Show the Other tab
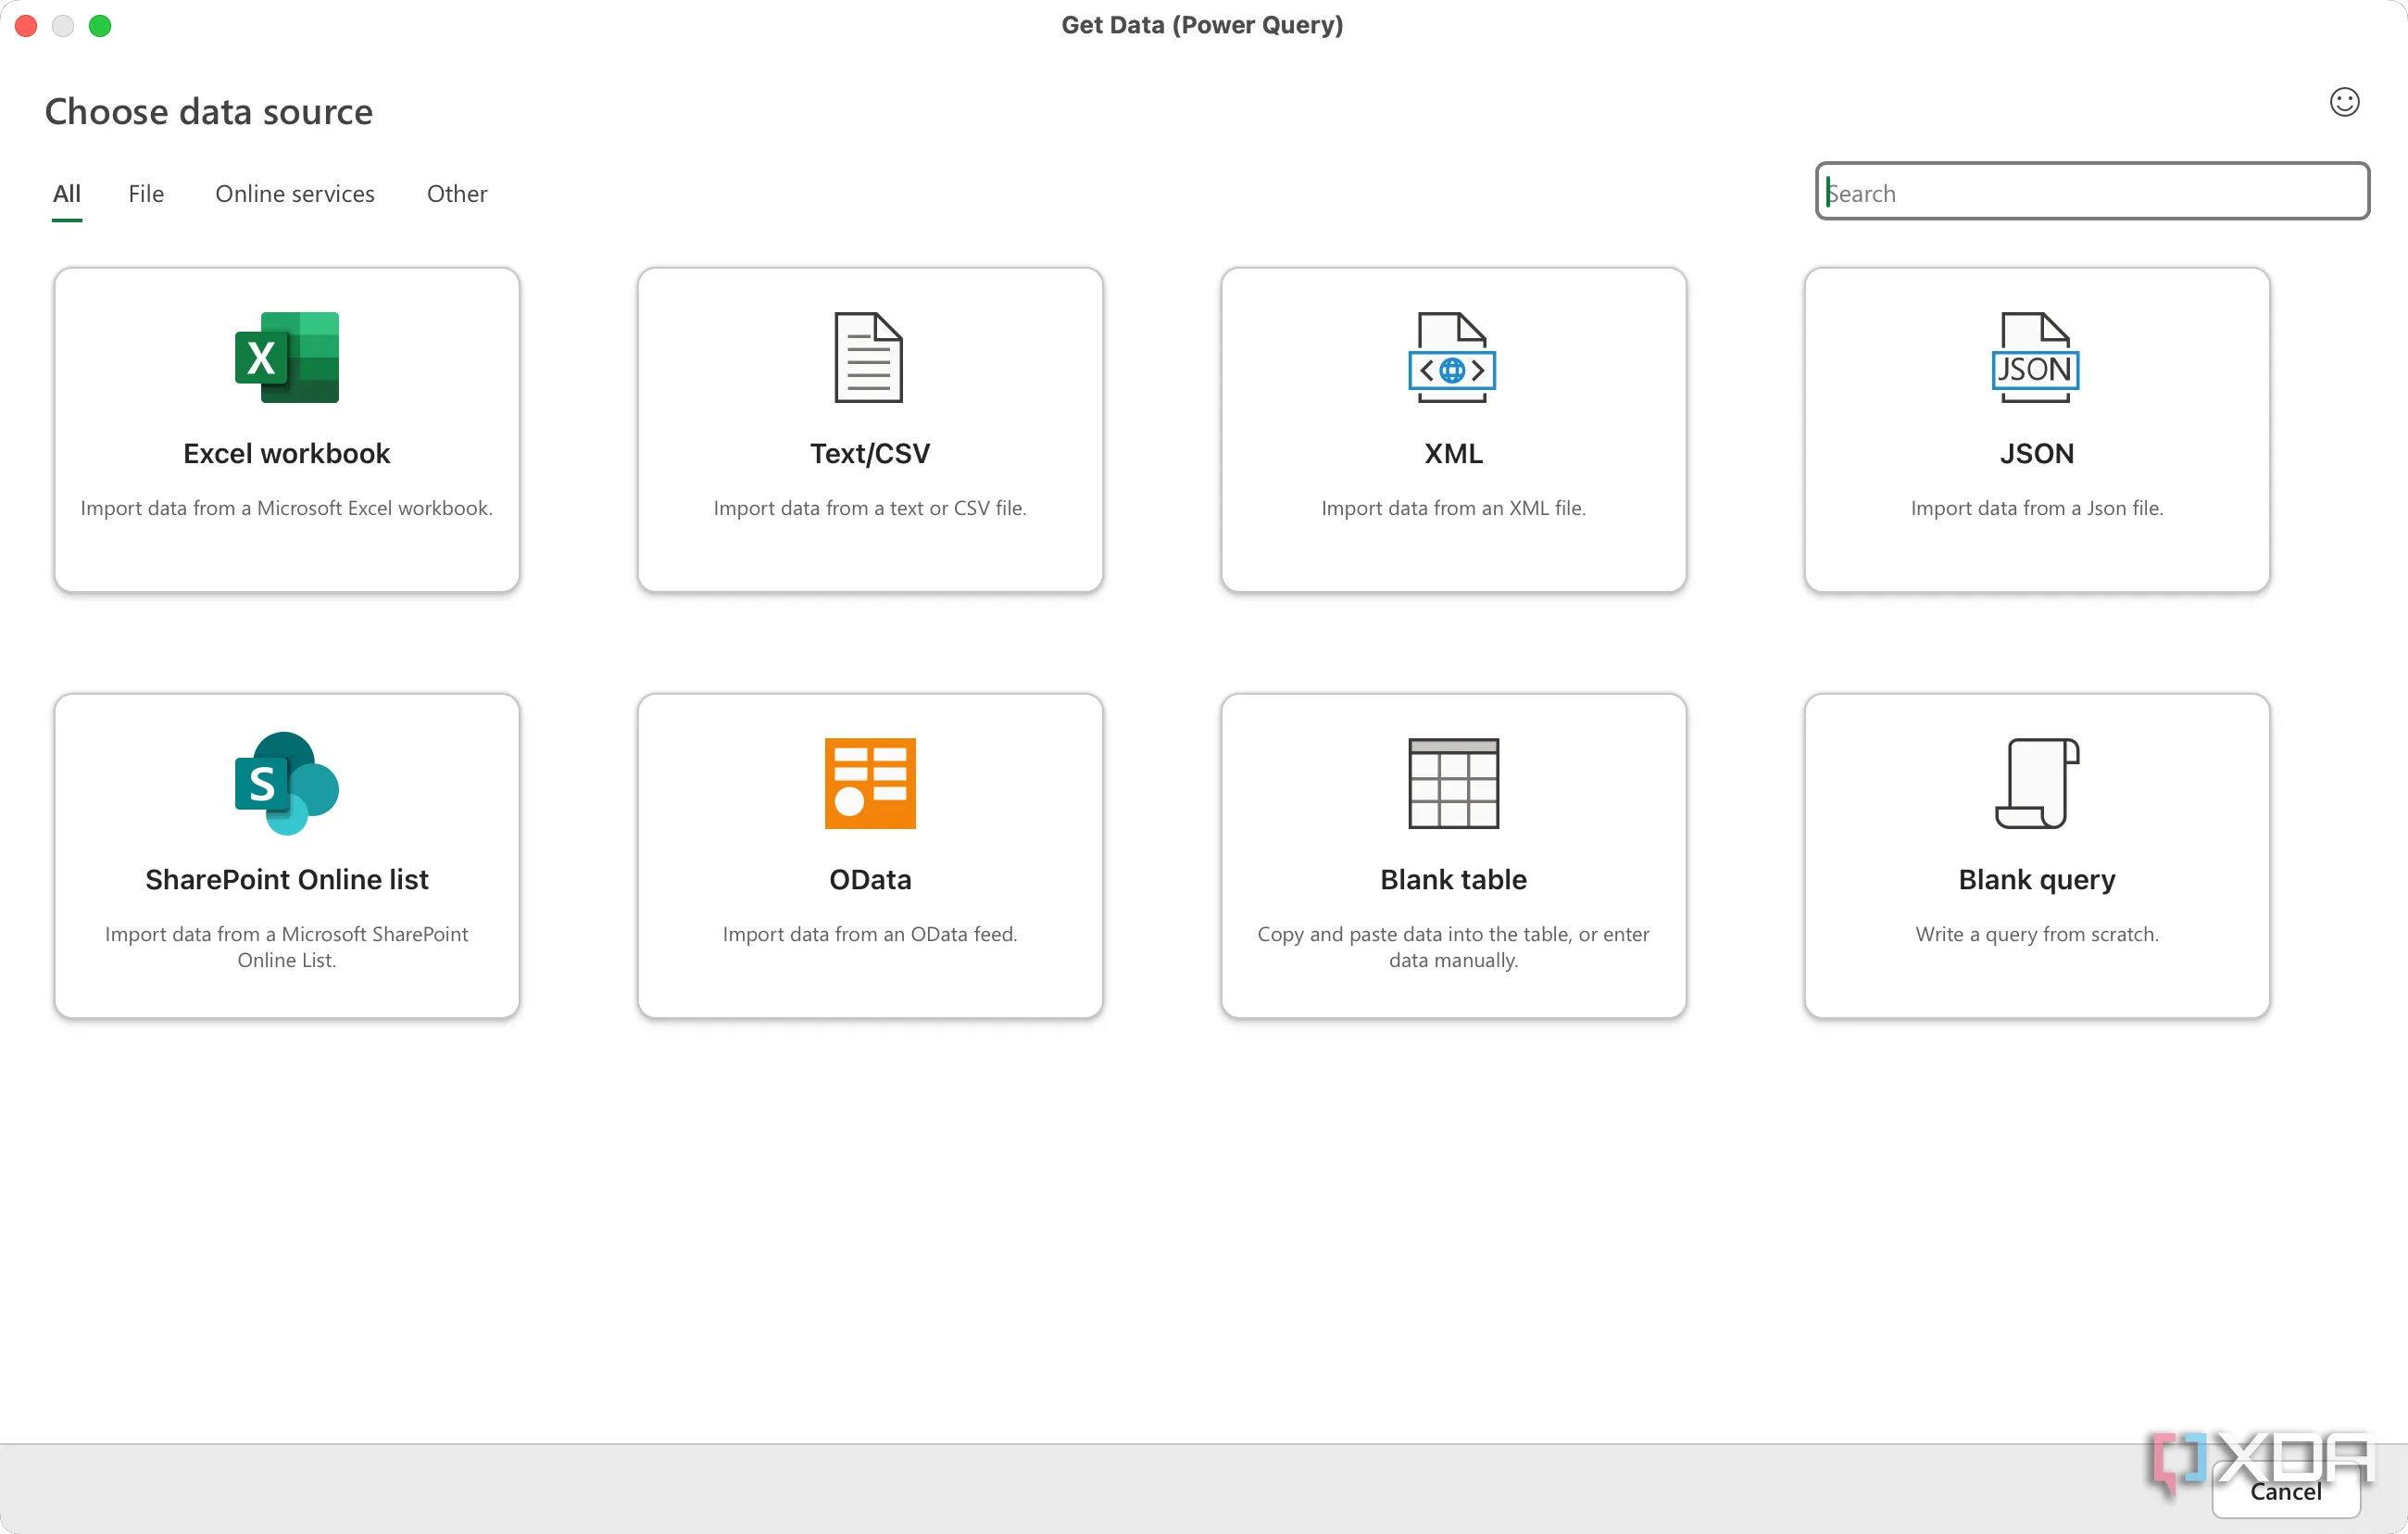This screenshot has width=2408, height=1534. (x=457, y=193)
